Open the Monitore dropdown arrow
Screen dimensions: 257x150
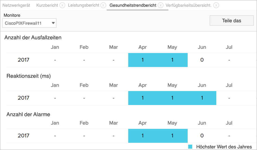[53, 23]
